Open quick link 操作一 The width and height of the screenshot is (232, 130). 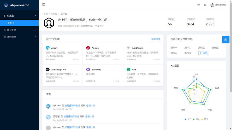coord(174,48)
